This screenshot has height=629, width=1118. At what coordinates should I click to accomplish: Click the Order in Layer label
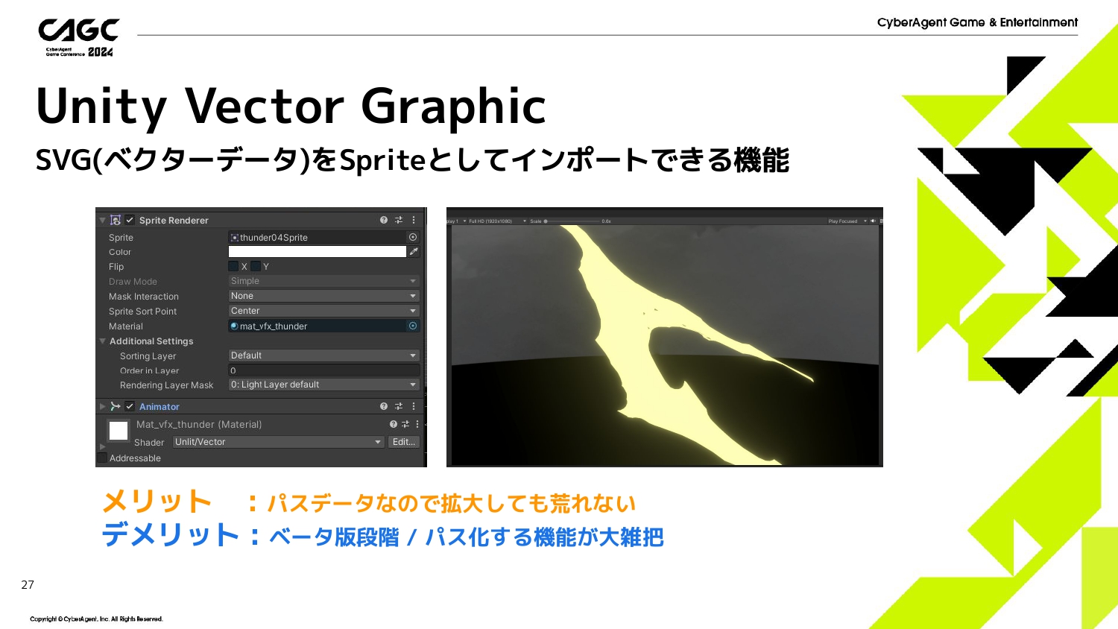click(x=150, y=370)
